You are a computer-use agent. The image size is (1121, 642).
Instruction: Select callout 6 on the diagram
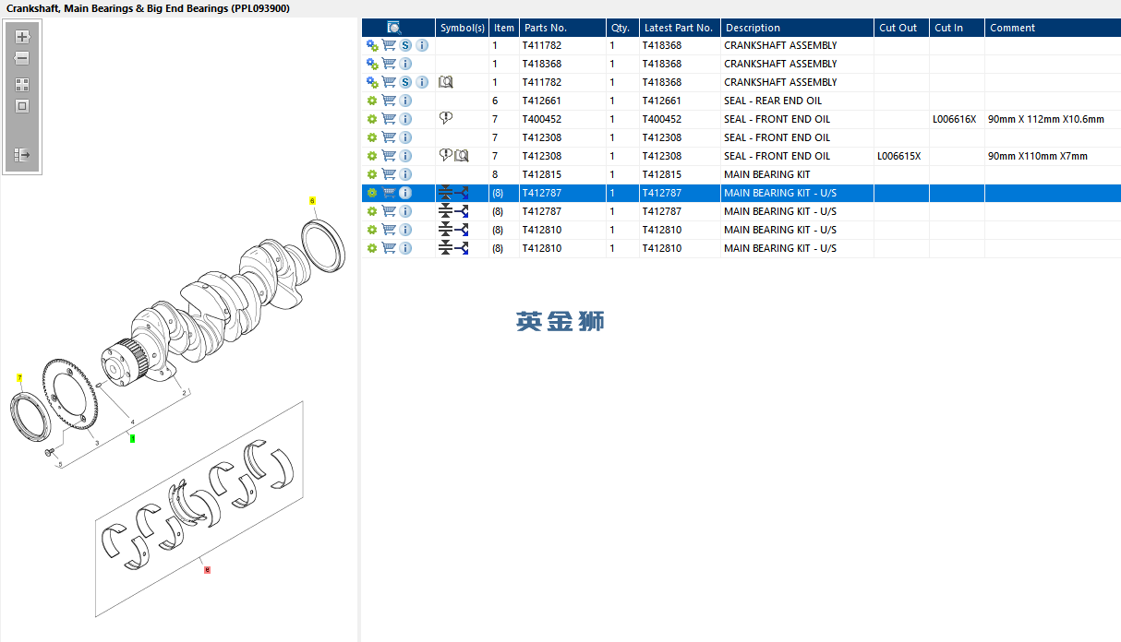pyautogui.click(x=312, y=200)
